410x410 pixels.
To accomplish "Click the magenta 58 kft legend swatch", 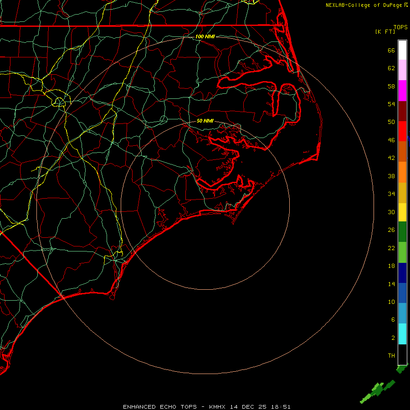I will (x=402, y=91).
